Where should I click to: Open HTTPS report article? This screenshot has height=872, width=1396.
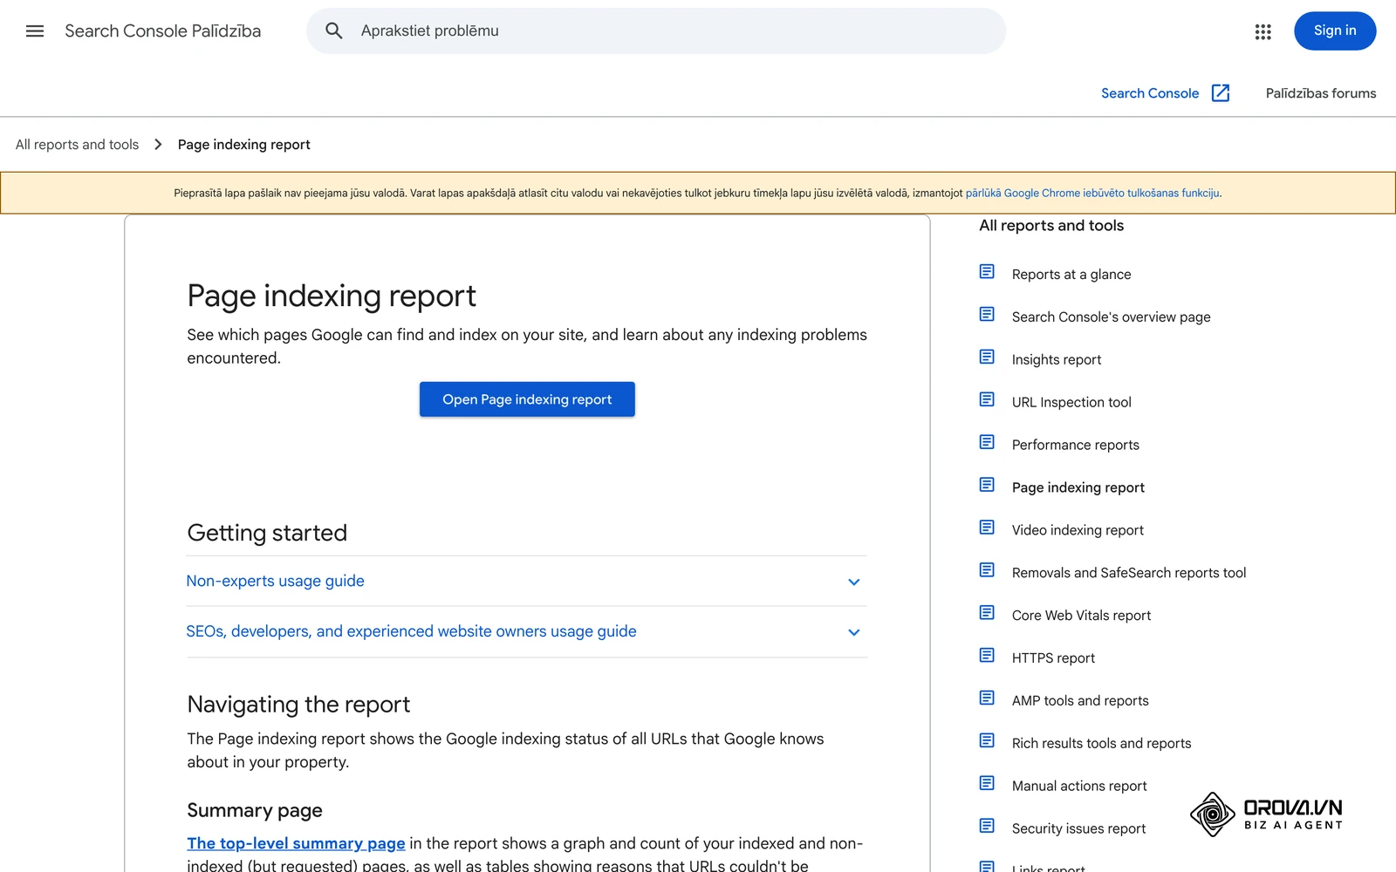click(x=1053, y=659)
